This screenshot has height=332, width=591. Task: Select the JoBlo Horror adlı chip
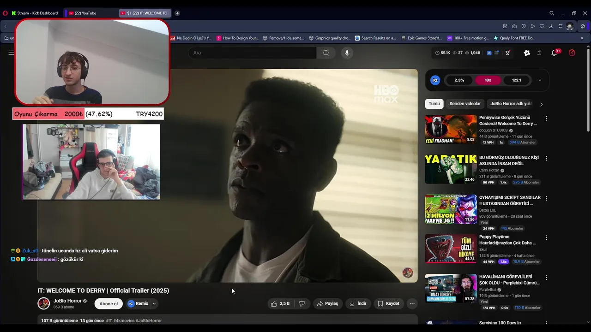click(x=511, y=104)
